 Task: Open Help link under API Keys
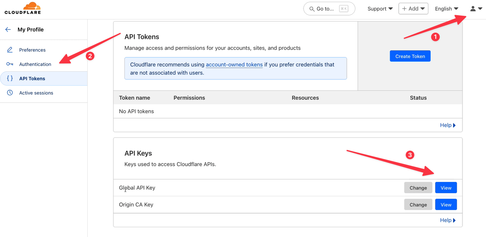pos(448,220)
